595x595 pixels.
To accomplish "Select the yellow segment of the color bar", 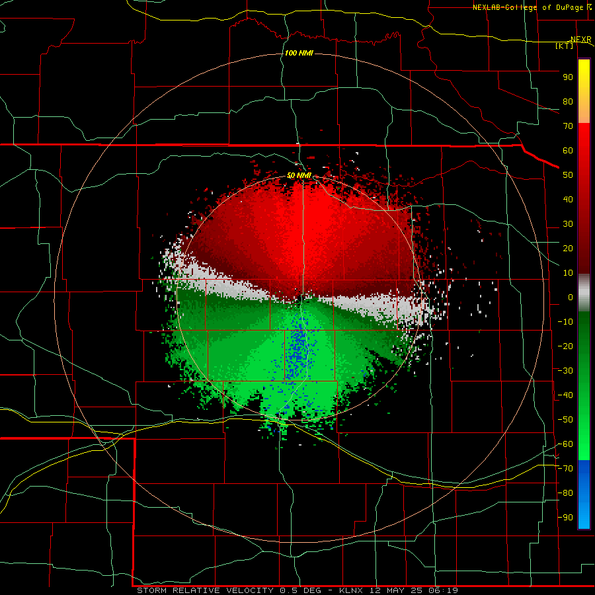I will click(x=584, y=91).
